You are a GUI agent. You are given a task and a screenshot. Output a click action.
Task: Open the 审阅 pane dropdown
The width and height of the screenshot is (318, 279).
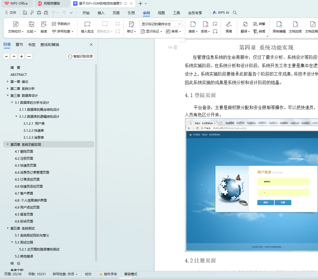174,31
